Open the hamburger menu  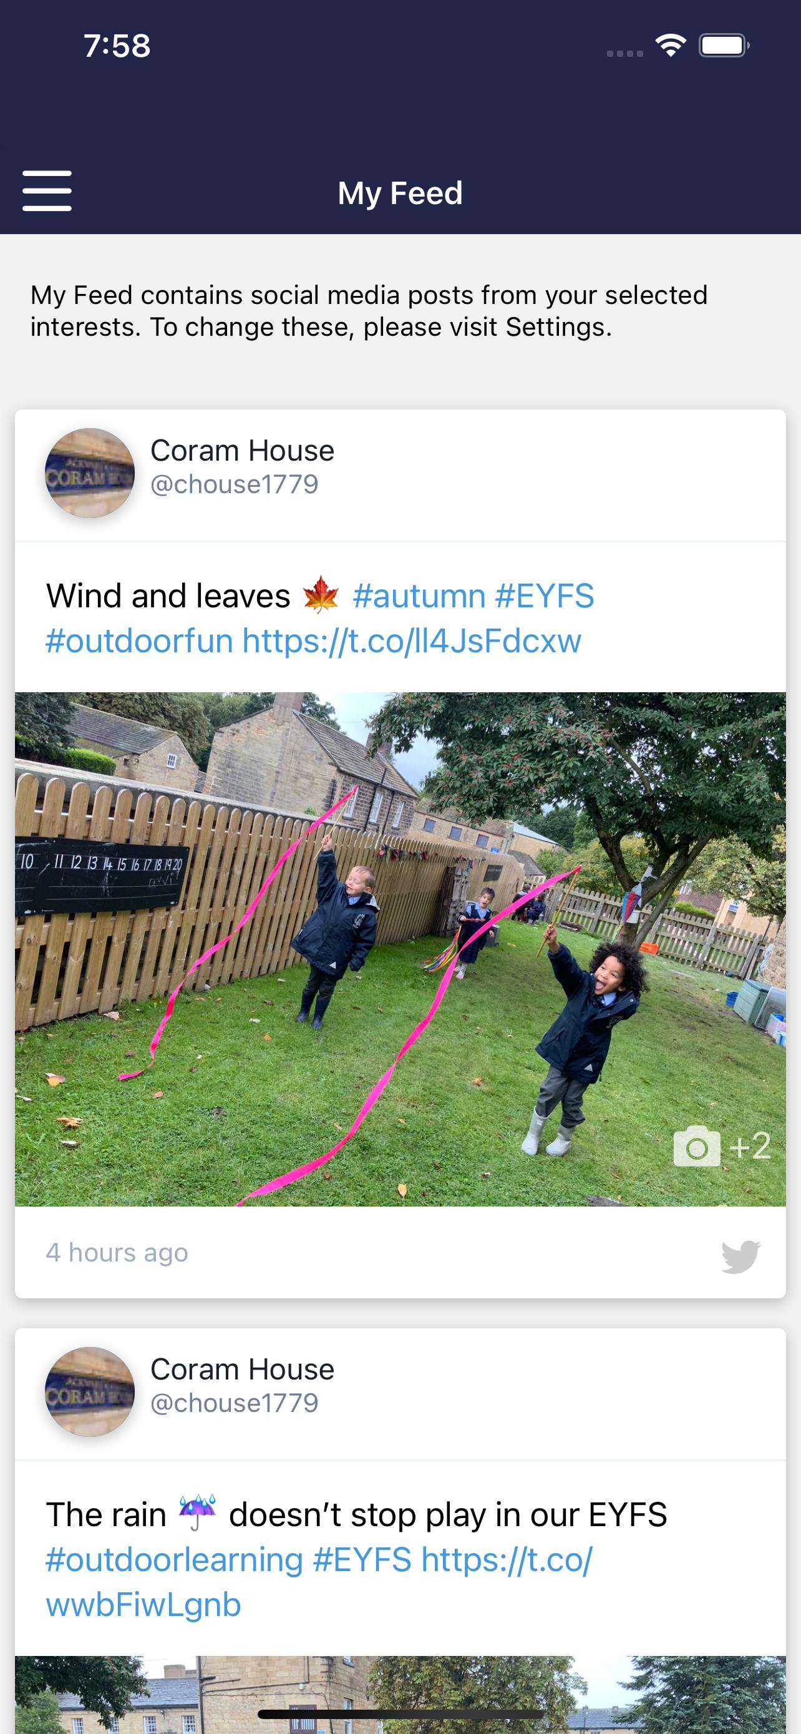click(x=47, y=190)
